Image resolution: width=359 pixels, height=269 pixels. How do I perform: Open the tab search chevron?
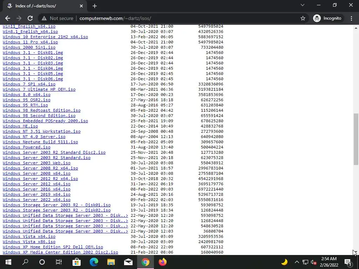pyautogui.click(x=303, y=5)
